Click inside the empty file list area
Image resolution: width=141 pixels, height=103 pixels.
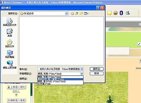61,41
